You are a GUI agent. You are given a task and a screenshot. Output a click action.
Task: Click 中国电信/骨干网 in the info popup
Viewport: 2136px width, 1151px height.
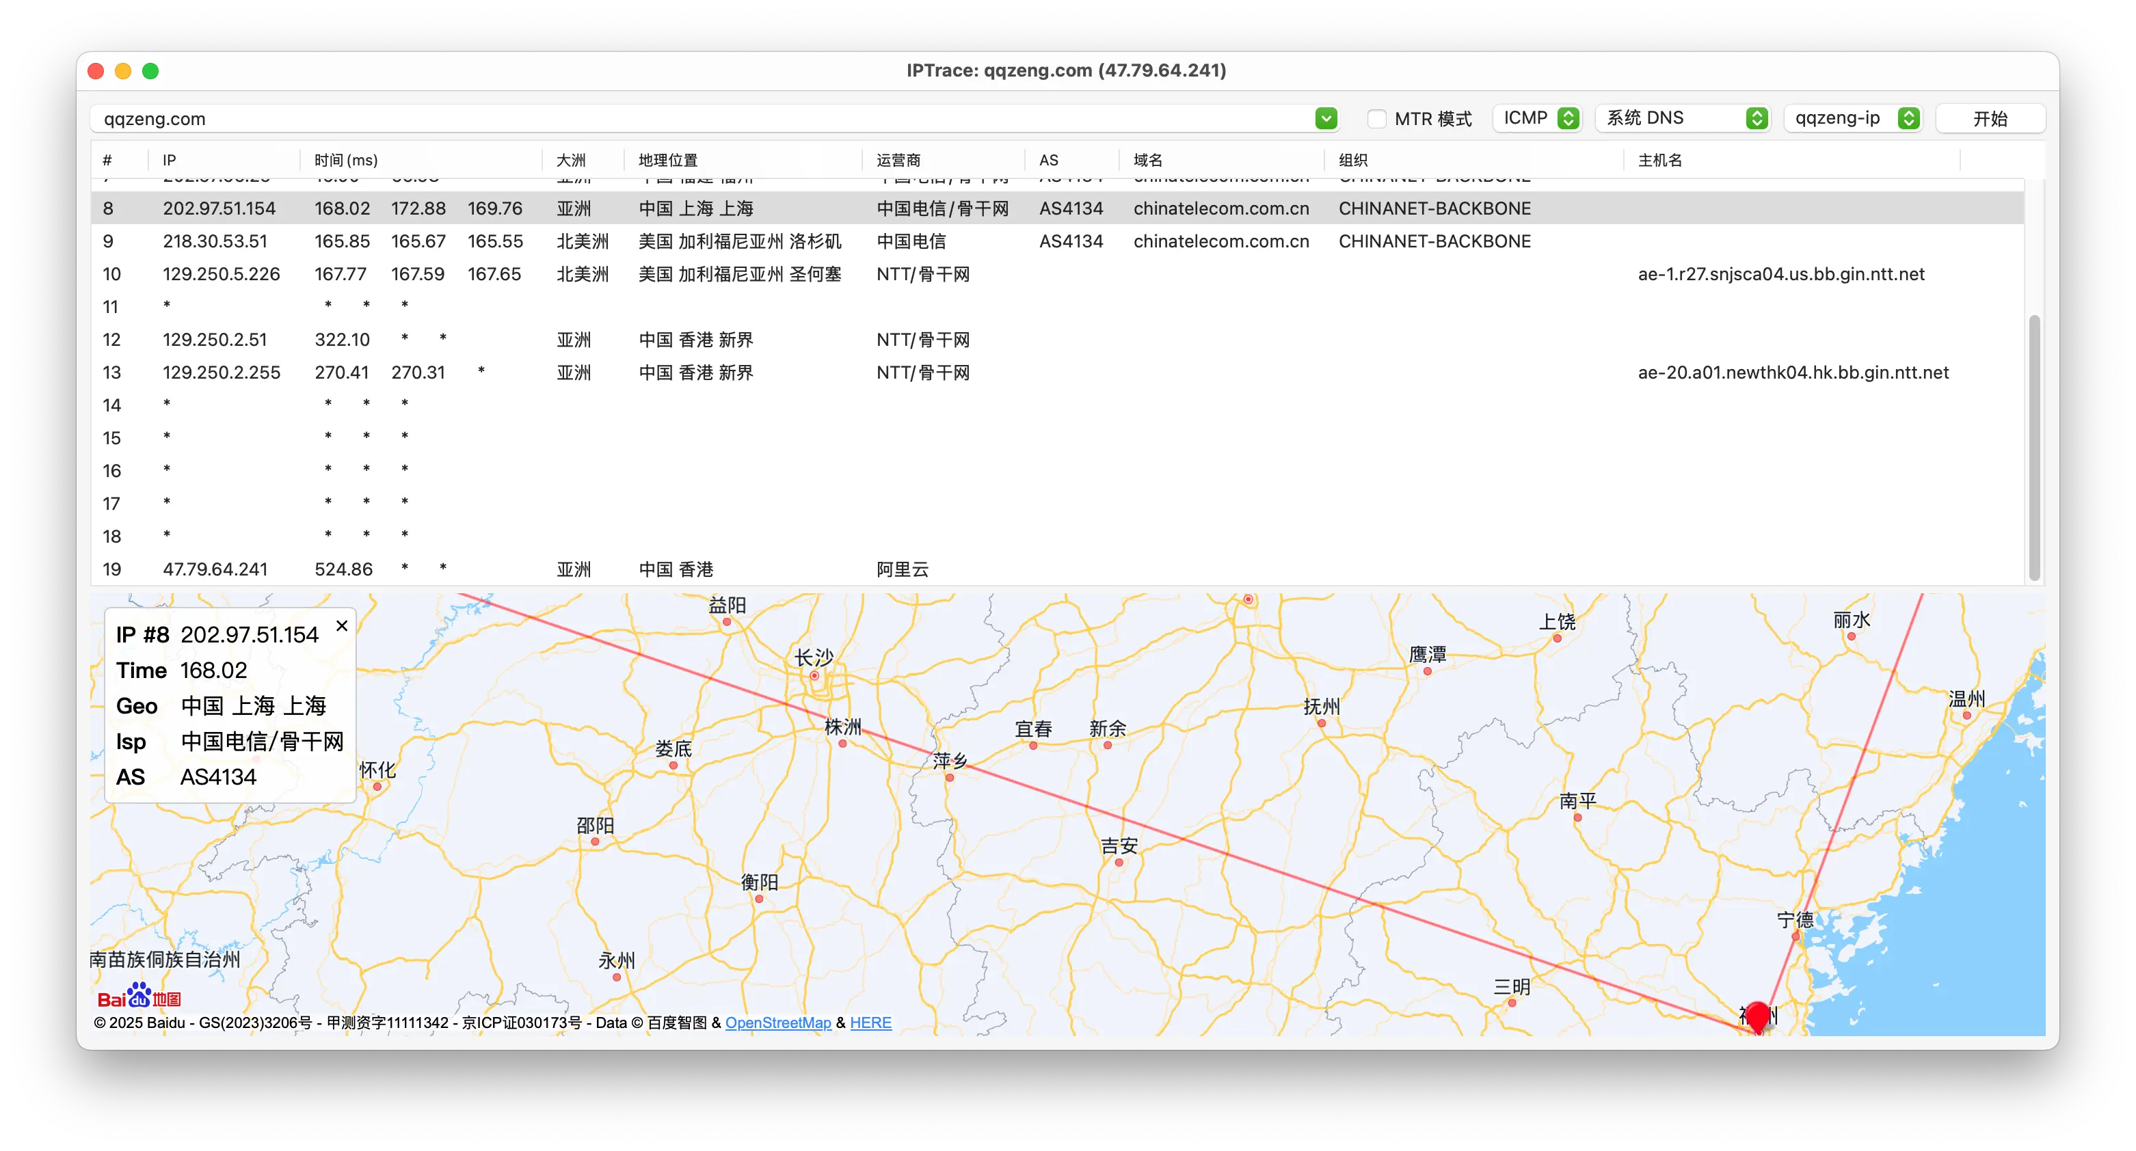(x=262, y=741)
